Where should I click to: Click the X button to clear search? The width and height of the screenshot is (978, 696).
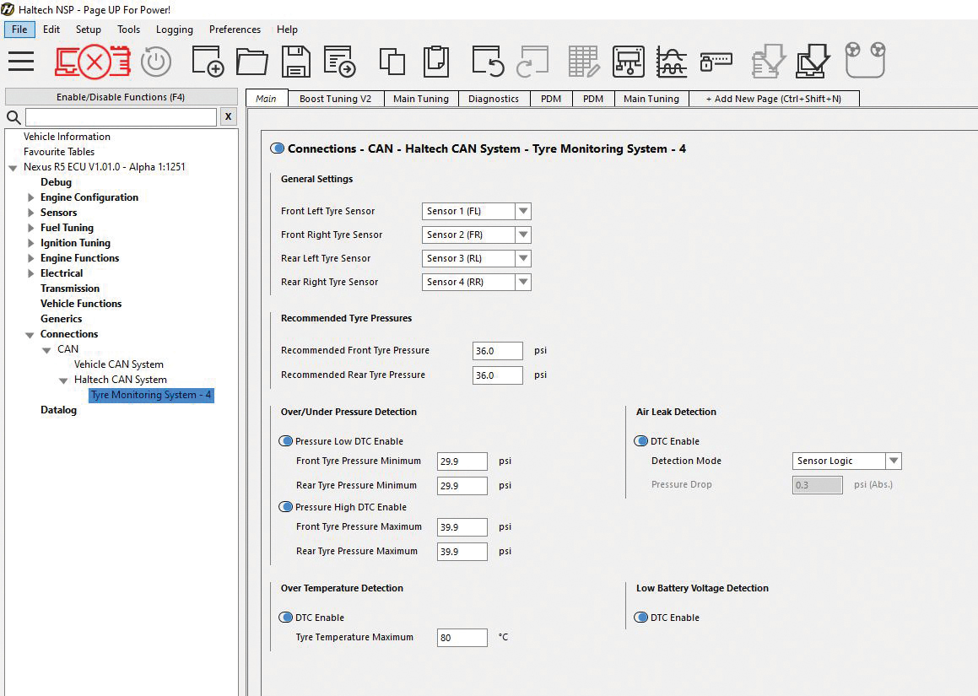coord(228,117)
